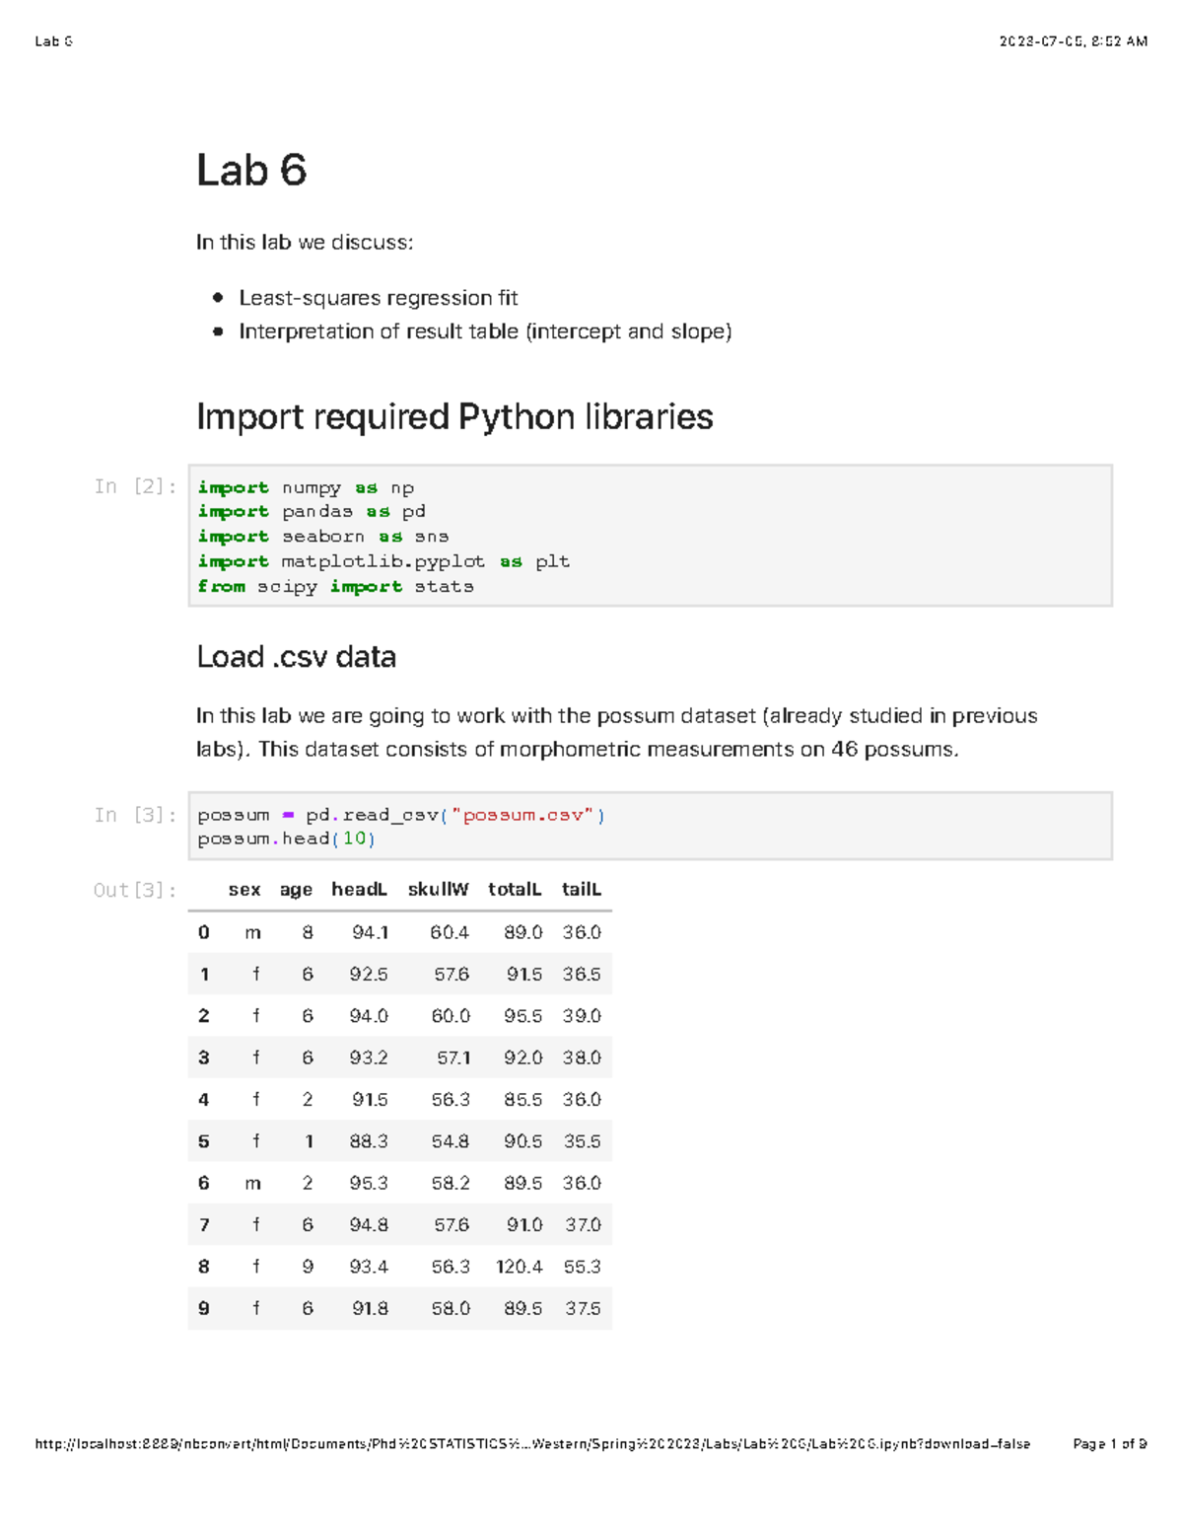
Task: Select the In [2] imports code cell
Action: click(x=650, y=536)
